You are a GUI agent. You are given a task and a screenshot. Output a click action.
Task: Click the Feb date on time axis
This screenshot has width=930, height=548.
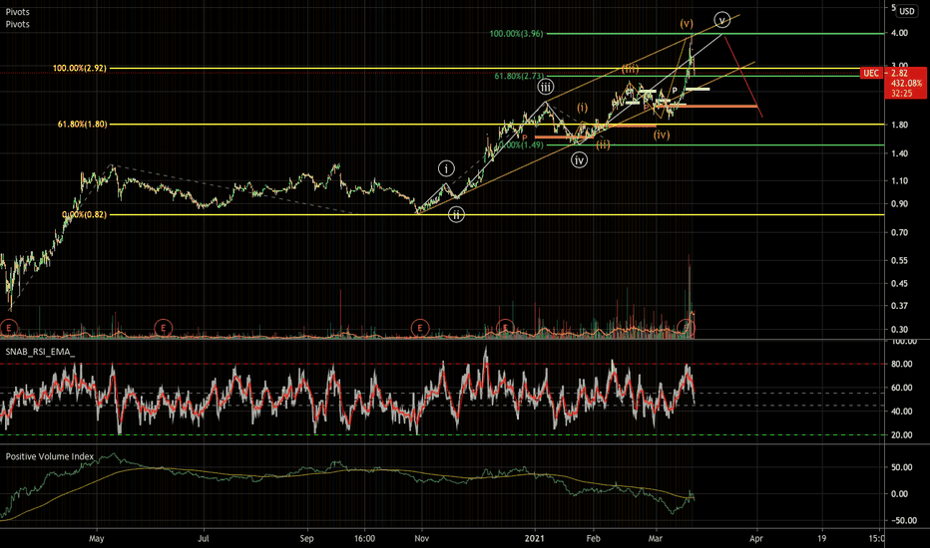593,538
